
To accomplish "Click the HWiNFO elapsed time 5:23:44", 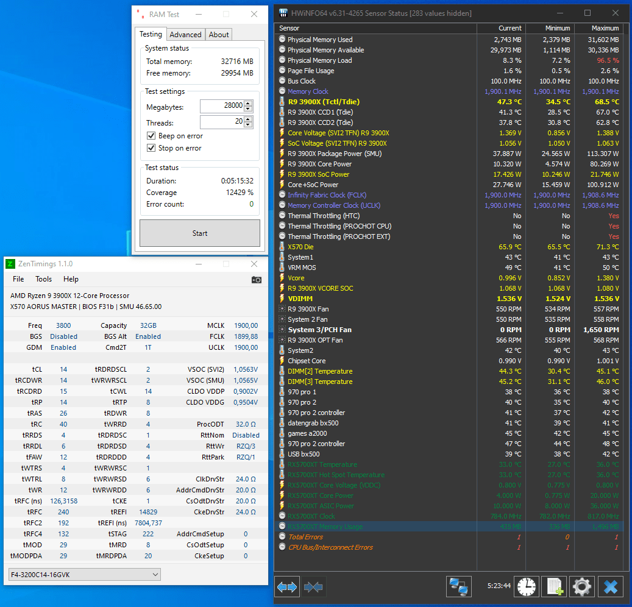I will [499, 586].
